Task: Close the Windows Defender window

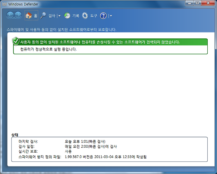Action: point(208,3)
